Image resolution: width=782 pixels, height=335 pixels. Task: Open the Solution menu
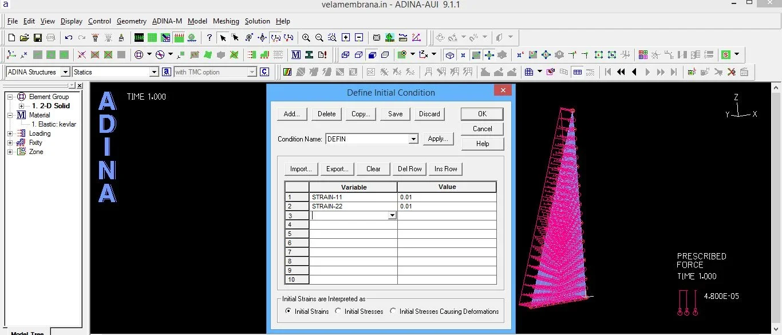pyautogui.click(x=258, y=21)
